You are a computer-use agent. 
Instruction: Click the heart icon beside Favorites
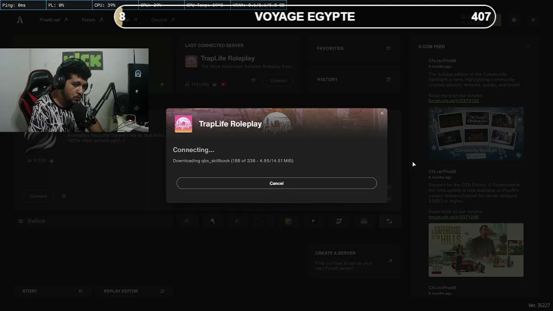click(x=388, y=48)
